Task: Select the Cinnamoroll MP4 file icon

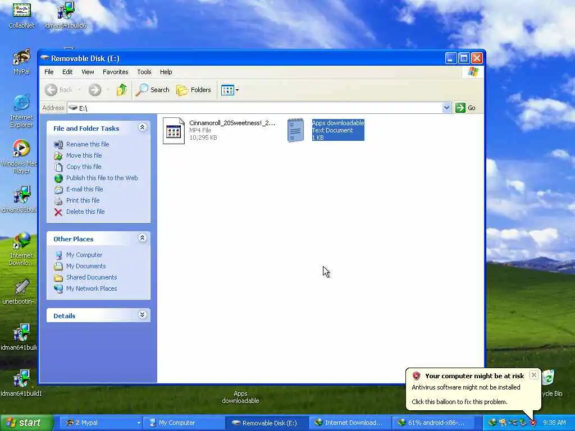Action: (x=174, y=130)
